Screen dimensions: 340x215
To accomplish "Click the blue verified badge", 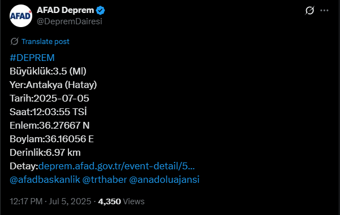I will pyautogui.click(x=100, y=10).
